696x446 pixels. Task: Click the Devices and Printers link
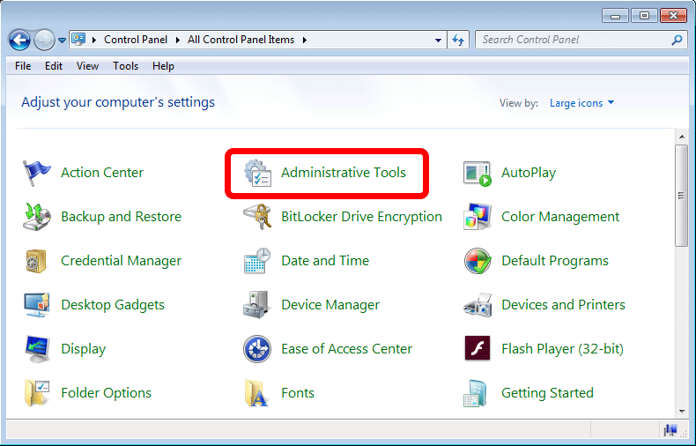tap(563, 305)
